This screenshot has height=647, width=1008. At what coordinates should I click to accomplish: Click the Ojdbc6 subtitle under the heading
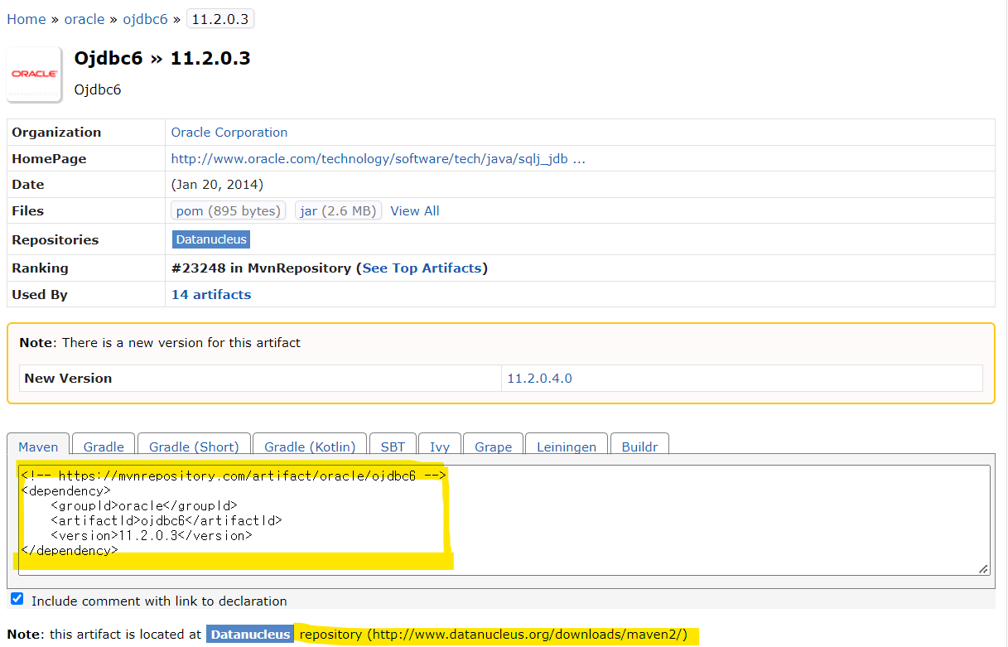[98, 89]
